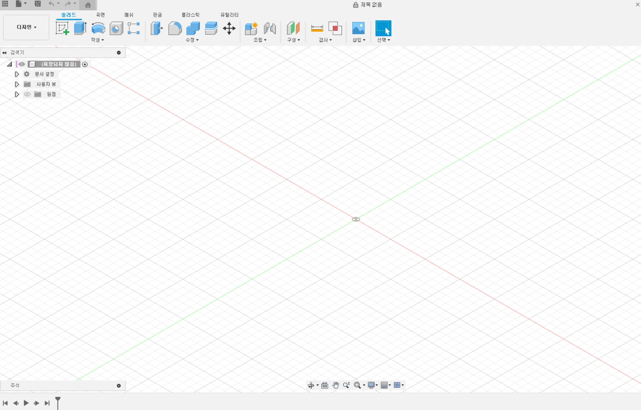Screen dimensions: 641x410
Task: Activate the Select tool
Action: [383, 28]
